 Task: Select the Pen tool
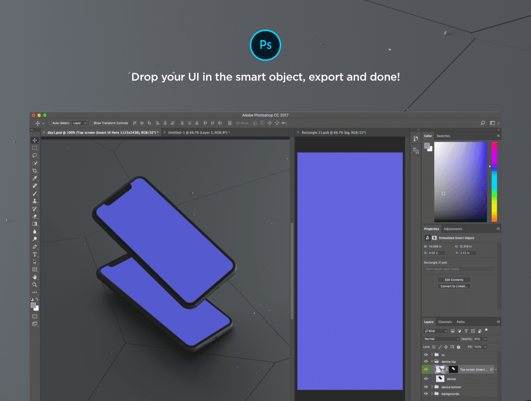coord(35,247)
